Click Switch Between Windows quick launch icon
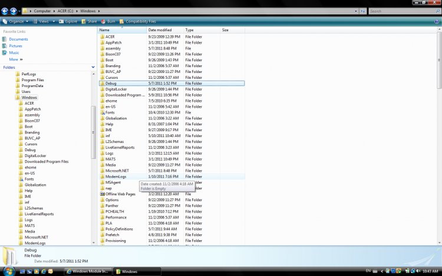 coord(29,271)
